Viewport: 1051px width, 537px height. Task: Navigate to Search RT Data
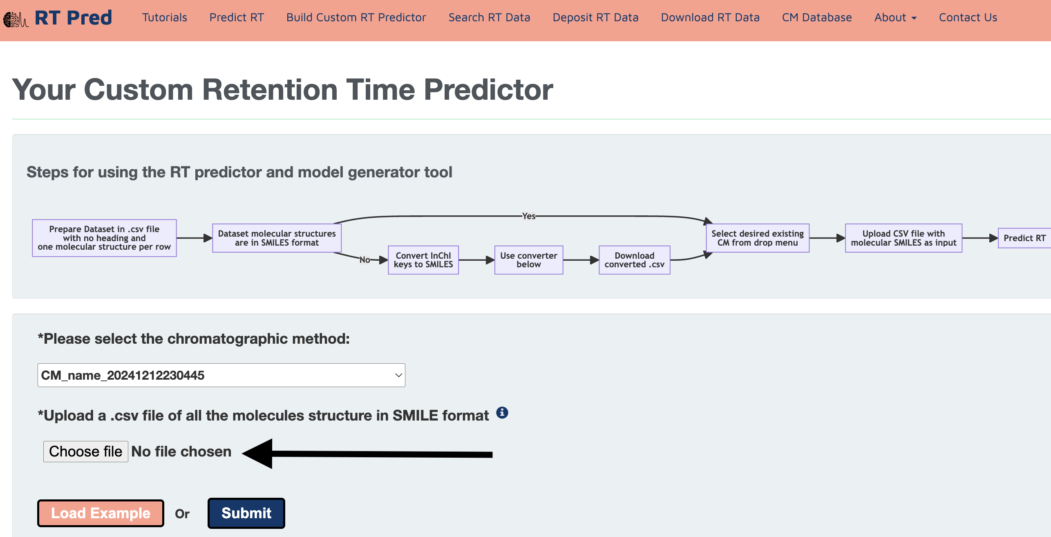[489, 18]
